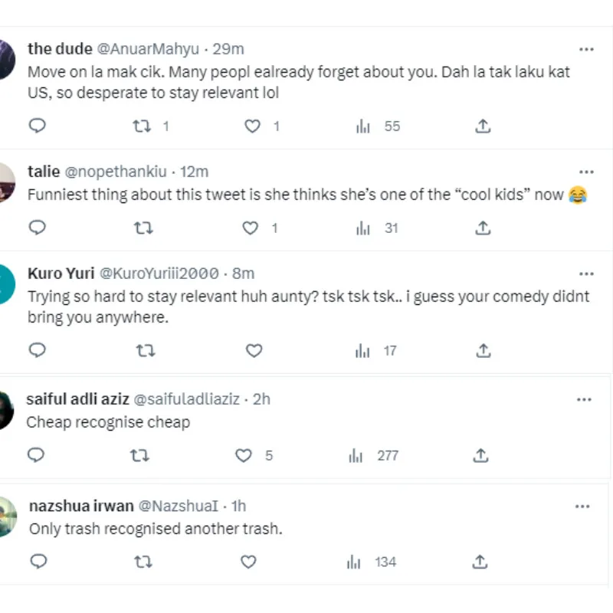The height and width of the screenshot is (613, 613).
Task: Open more options on the dude's tweet
Action: click(x=586, y=49)
